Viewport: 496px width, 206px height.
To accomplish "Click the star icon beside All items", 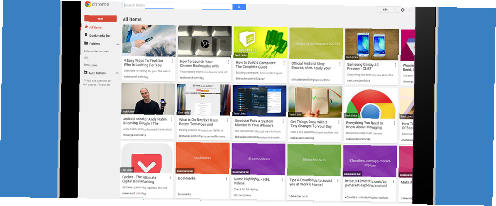I will [86, 27].
